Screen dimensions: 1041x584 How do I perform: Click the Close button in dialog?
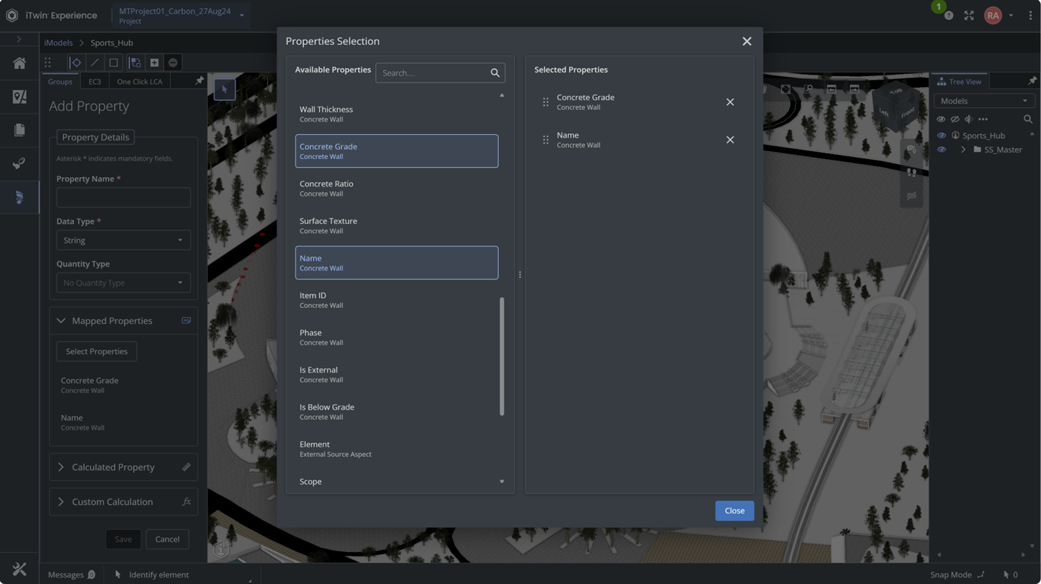(734, 511)
